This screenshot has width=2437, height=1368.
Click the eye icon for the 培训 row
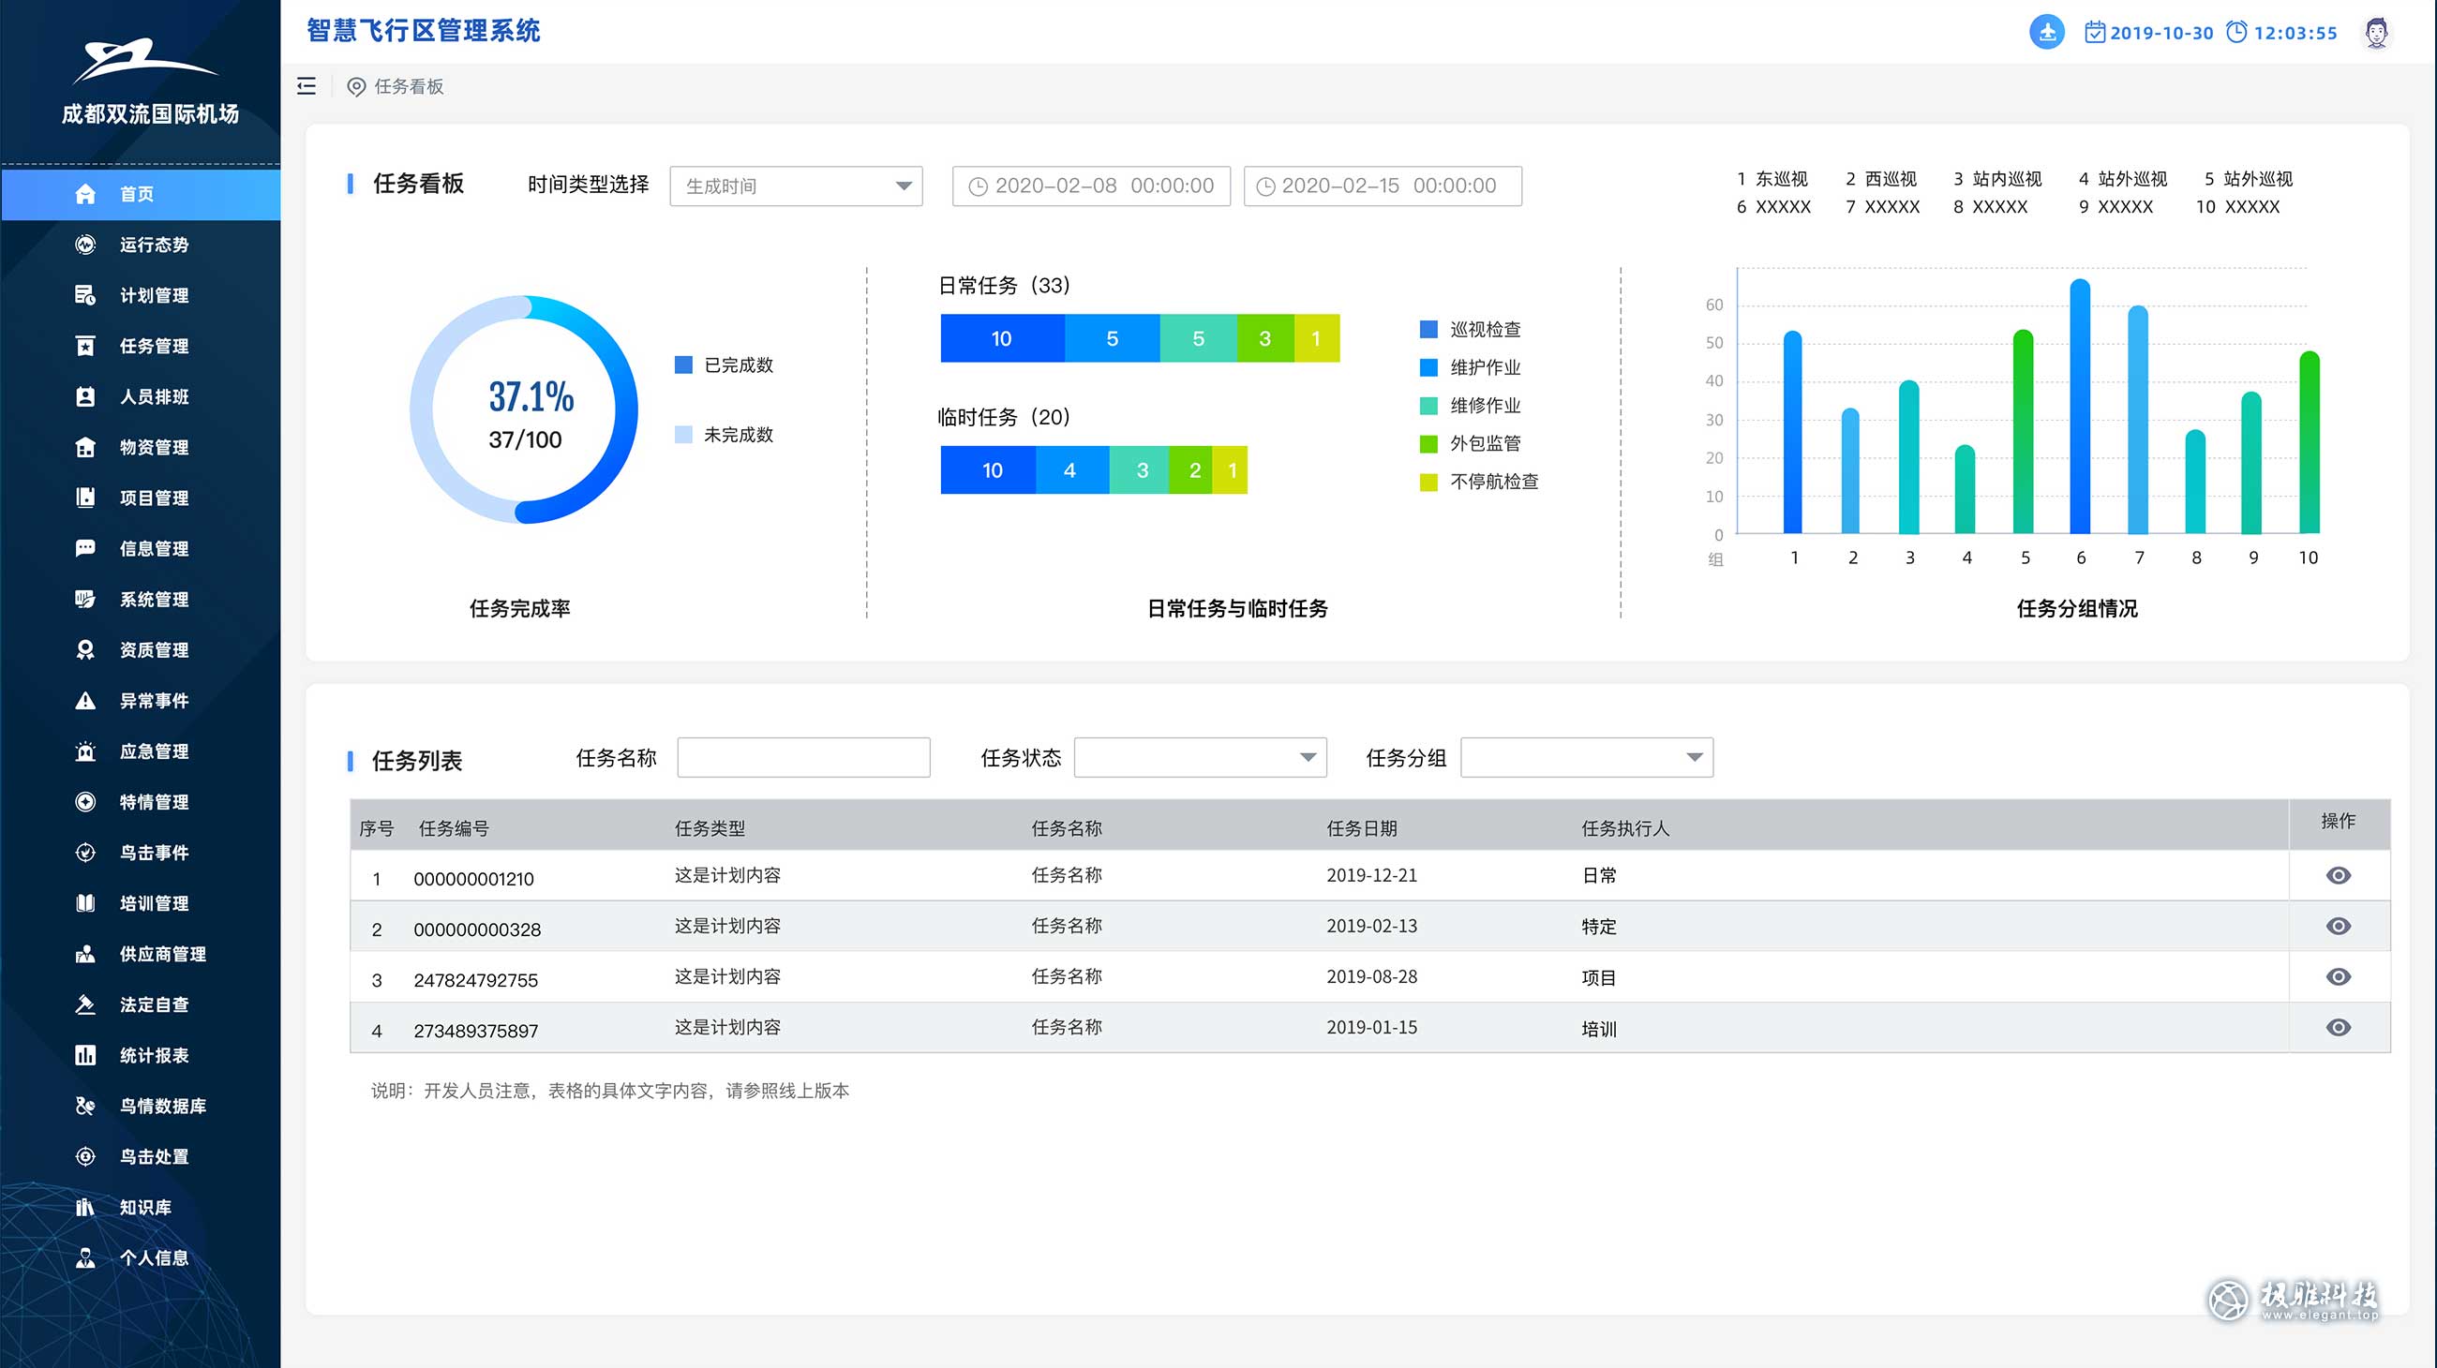pos(2338,1028)
